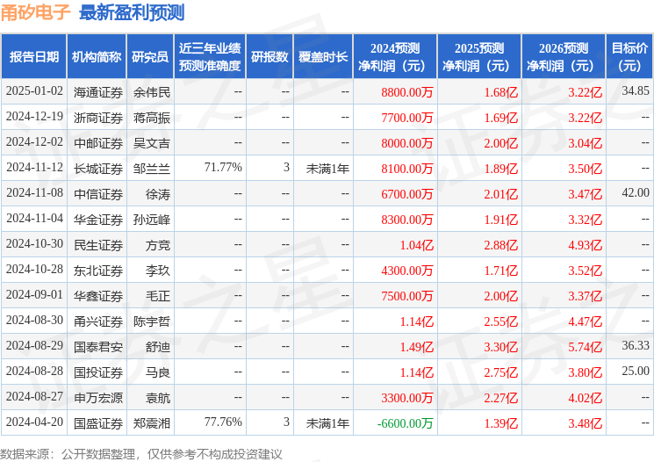The image size is (654, 462).
Task: Click the 2025预测净利润 column header
Action: (x=479, y=57)
